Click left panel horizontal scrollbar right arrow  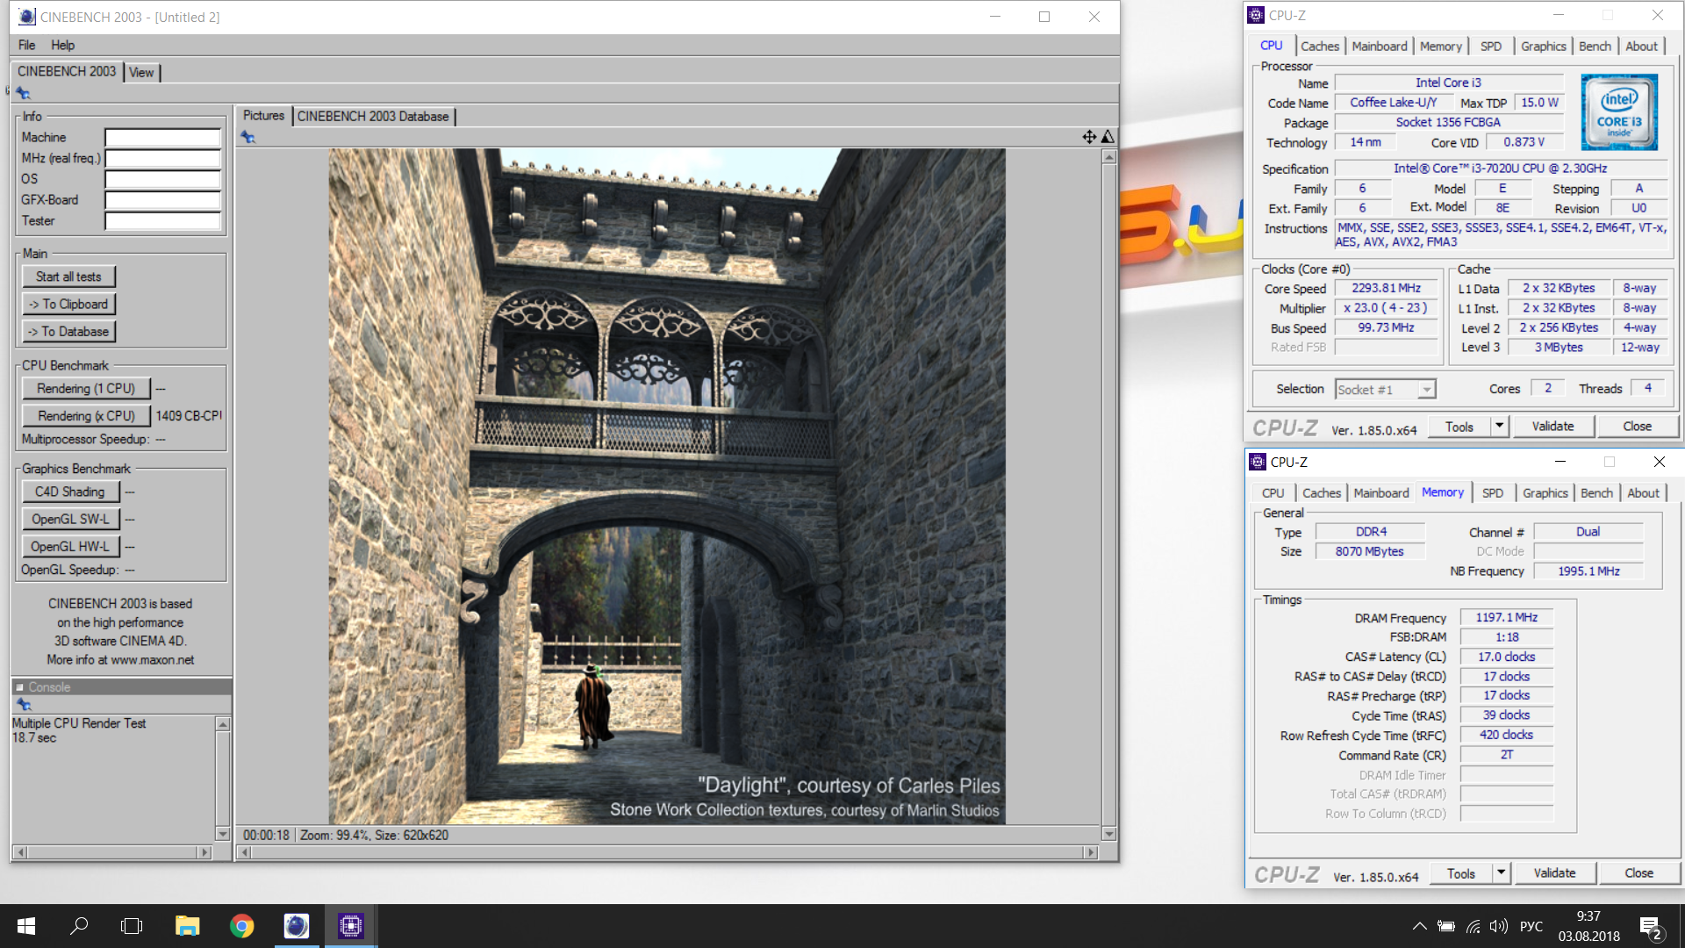204,852
